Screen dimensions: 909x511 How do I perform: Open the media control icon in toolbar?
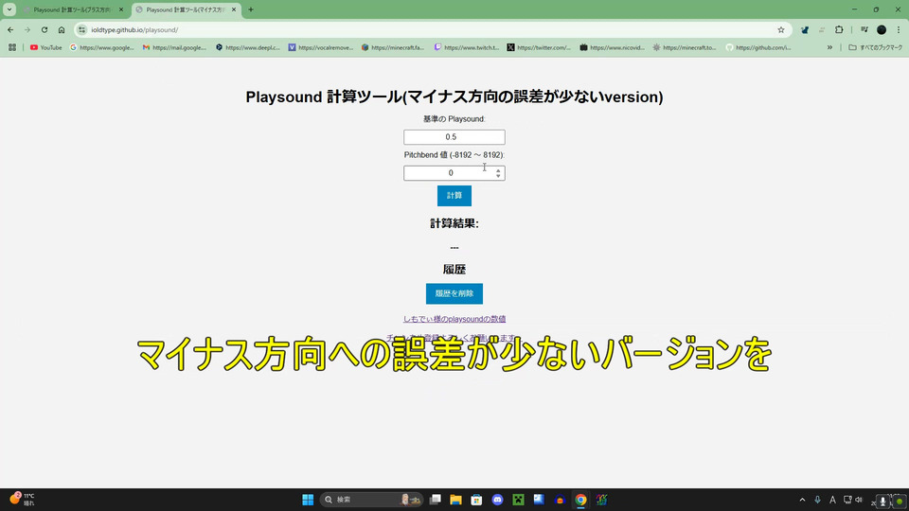pos(864,29)
